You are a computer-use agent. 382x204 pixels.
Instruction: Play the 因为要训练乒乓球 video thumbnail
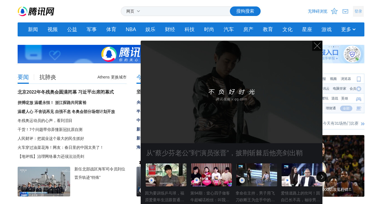click(166, 175)
